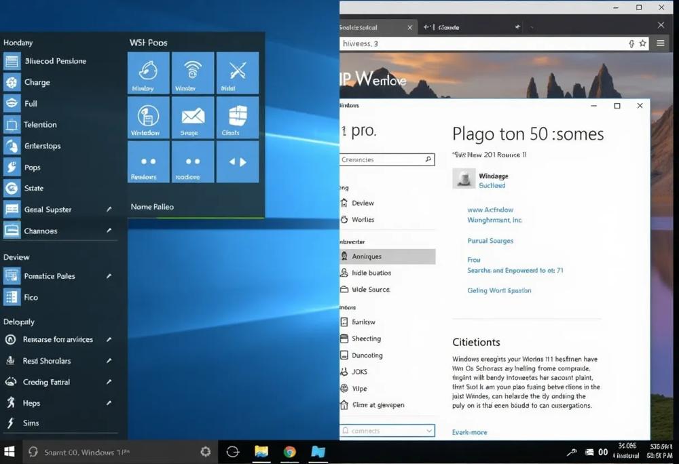
Task: Open the Suclleed link under Windage
Action: (x=492, y=185)
